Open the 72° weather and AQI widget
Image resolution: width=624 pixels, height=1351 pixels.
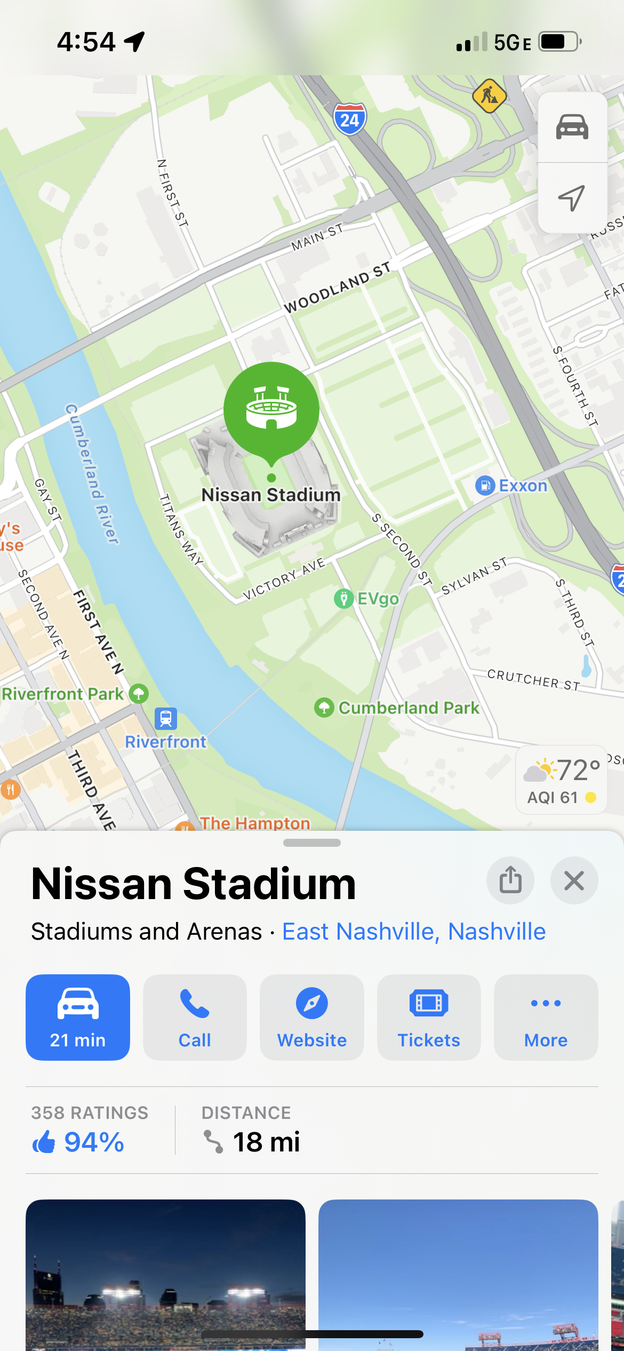point(562,781)
